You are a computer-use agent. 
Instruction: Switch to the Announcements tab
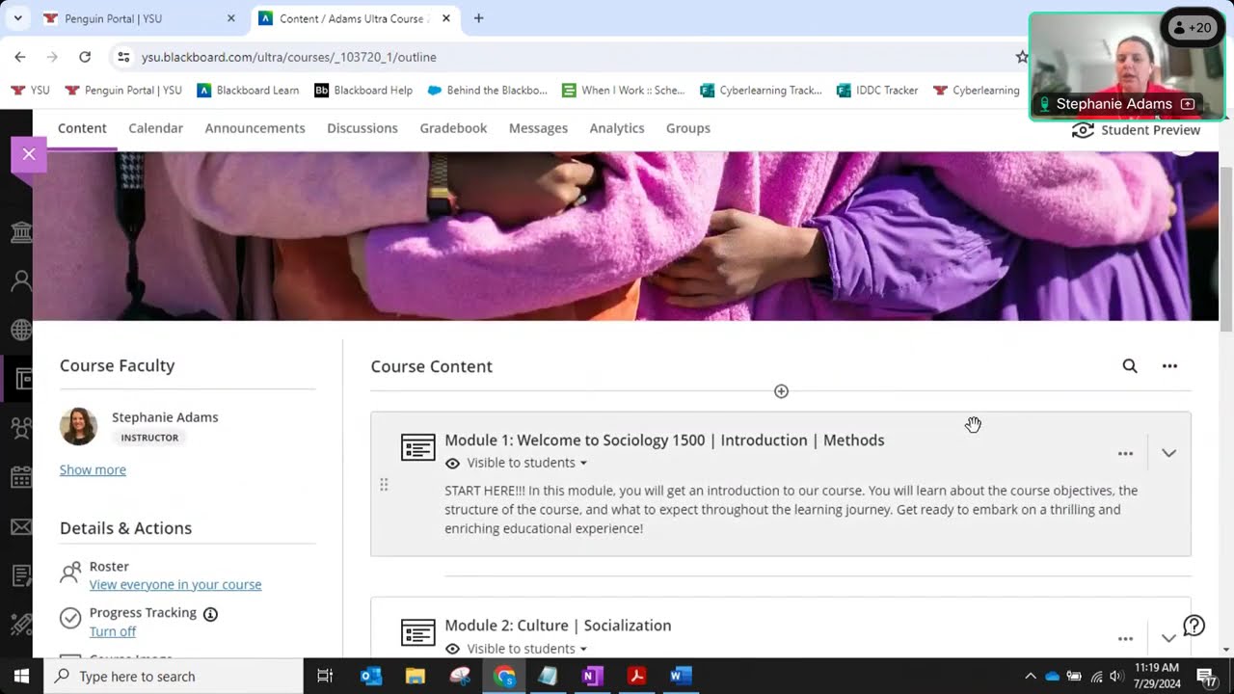[255, 128]
